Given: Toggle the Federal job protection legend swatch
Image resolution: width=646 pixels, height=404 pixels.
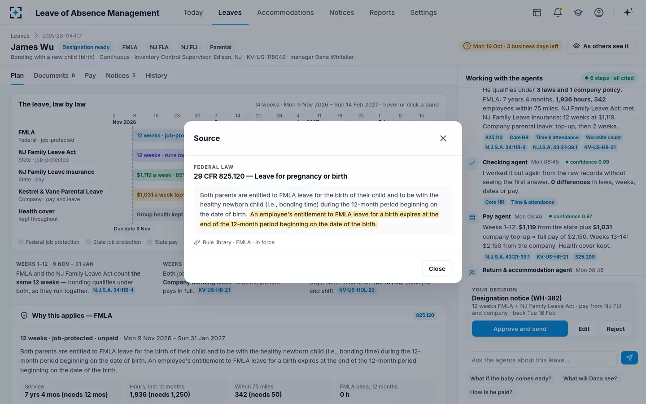Looking at the screenshot, I should coord(21,242).
